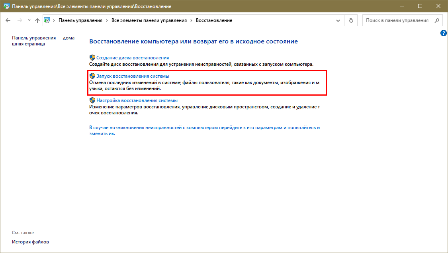The width and height of the screenshot is (448, 253).
Task: Click shield icon beside Настройка восстановления системы
Action: pos(92,100)
